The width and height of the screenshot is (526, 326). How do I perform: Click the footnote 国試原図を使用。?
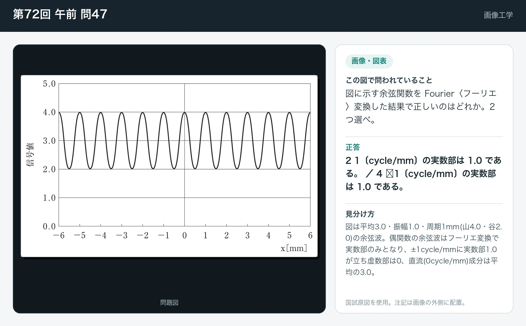point(406,302)
